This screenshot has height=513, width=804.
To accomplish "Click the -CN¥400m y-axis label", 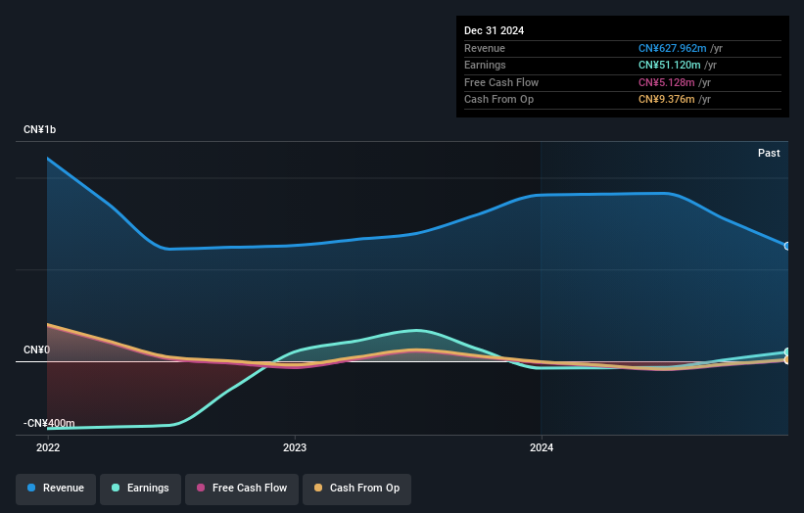I will coord(49,423).
